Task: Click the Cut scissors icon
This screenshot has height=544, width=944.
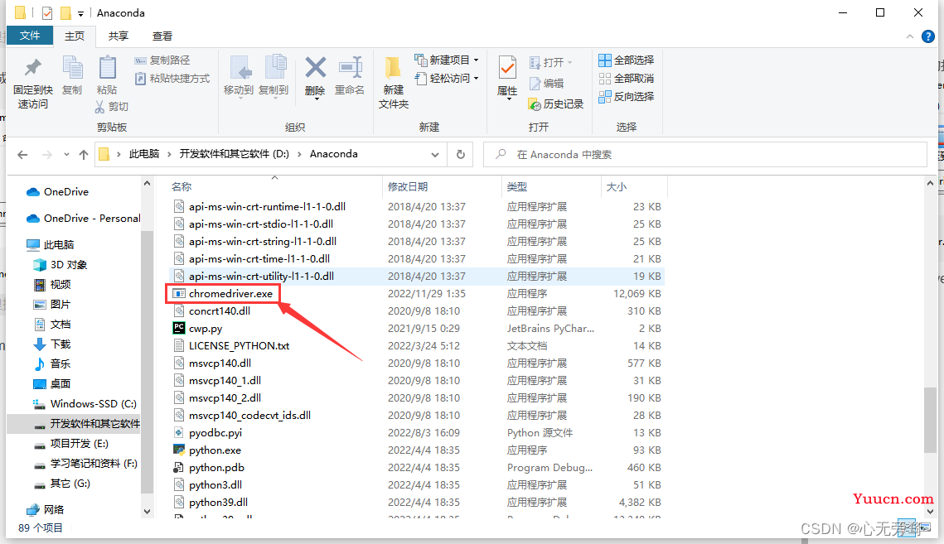Action: point(100,107)
